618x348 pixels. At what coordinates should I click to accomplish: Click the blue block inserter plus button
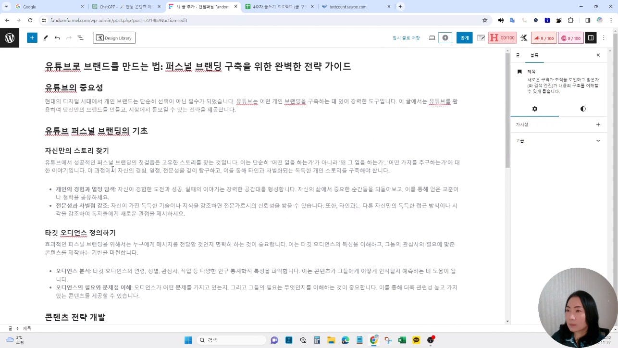(x=32, y=38)
